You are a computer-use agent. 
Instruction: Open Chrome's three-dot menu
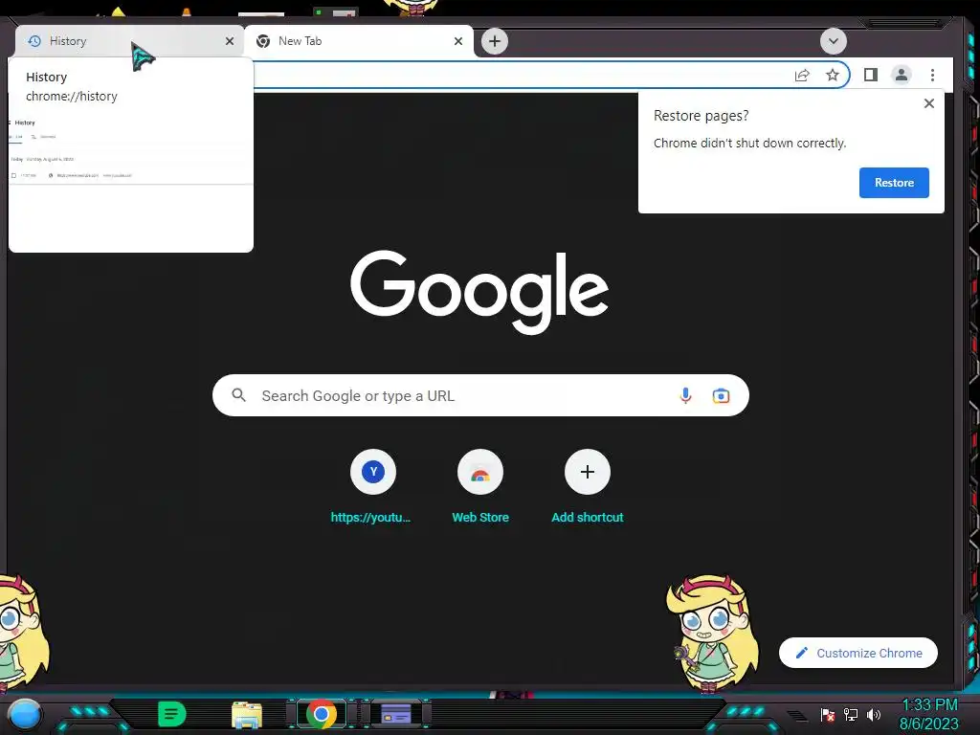coord(932,75)
